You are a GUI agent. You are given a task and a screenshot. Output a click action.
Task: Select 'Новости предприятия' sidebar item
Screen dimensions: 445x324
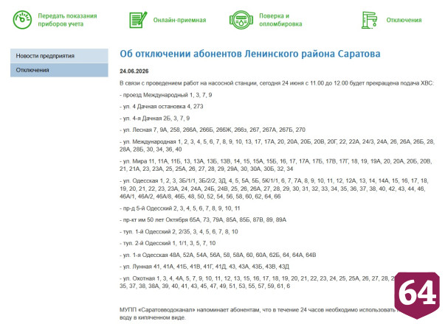59,56
